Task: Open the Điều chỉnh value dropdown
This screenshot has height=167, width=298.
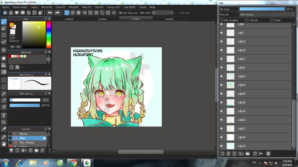Action: coord(162,13)
